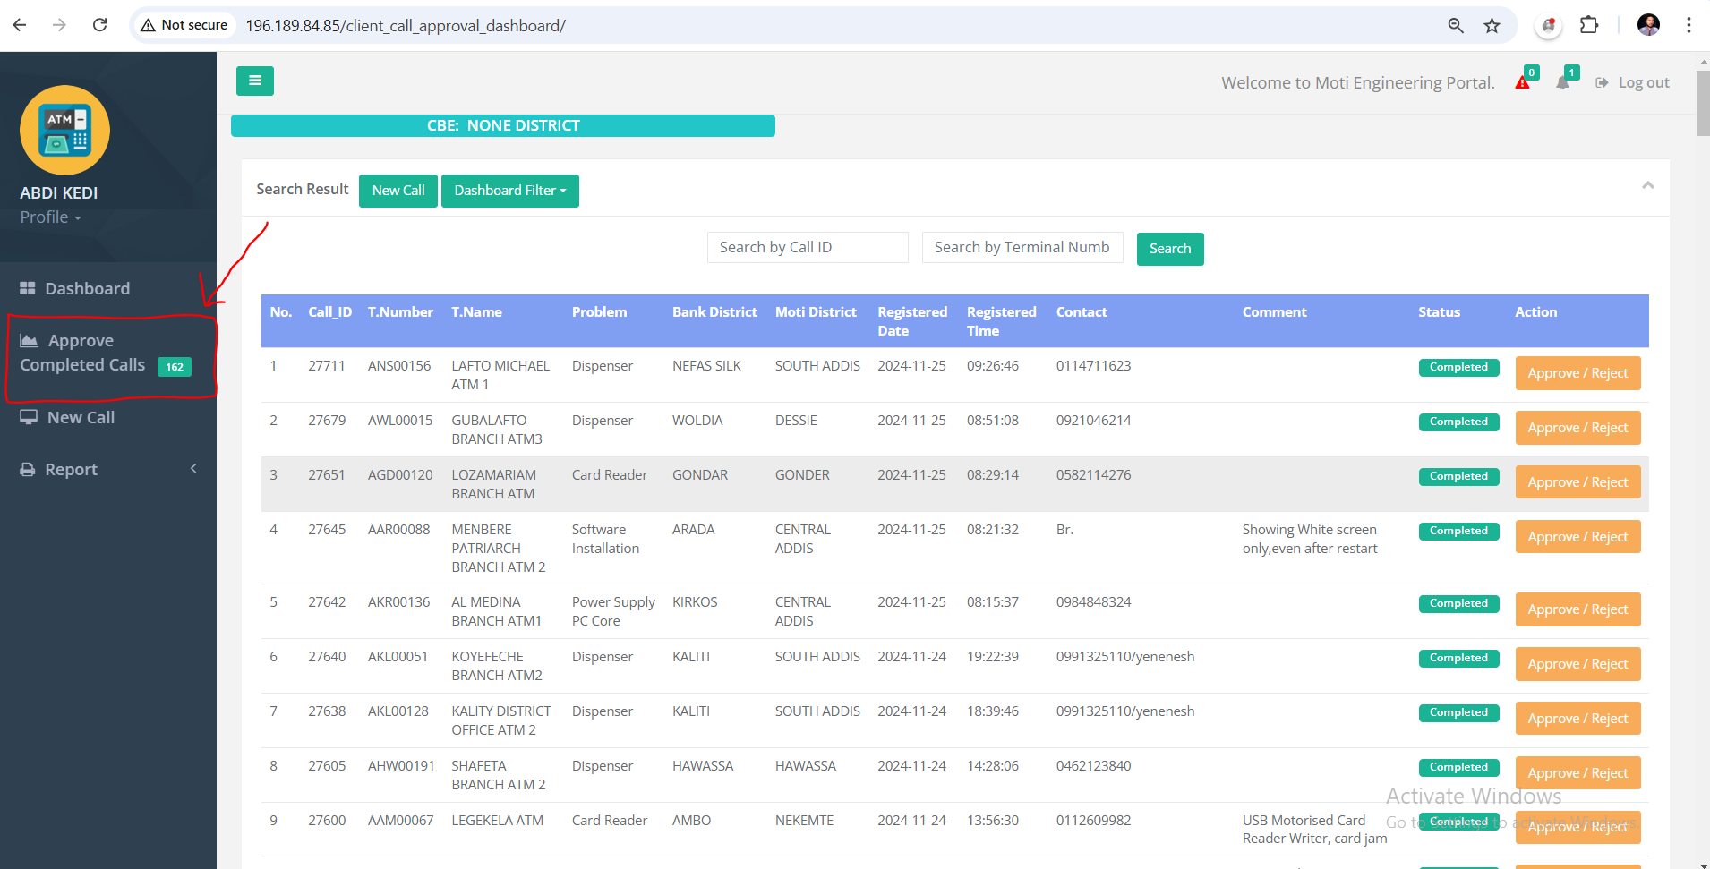
Task: Focus the Search by Call ID field
Action: click(x=808, y=248)
